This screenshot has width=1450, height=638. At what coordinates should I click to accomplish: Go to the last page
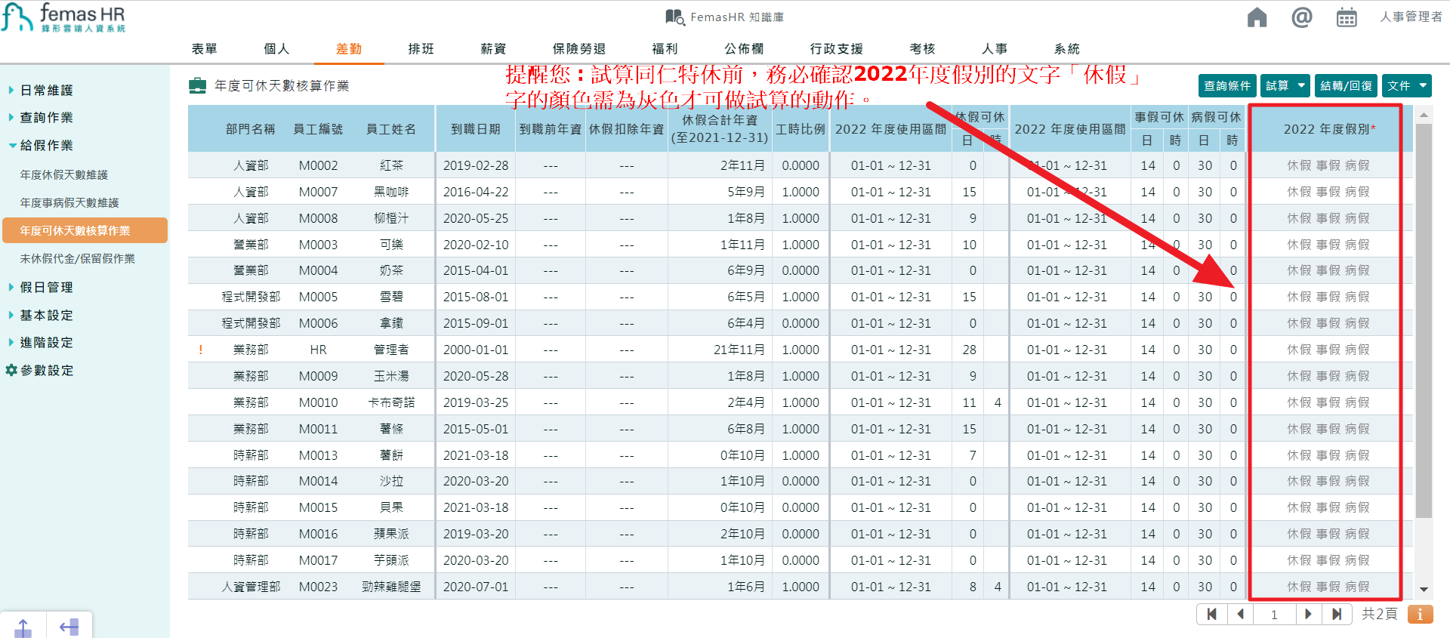click(1336, 614)
